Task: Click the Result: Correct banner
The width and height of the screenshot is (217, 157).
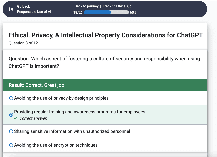Action: [x=105, y=85]
